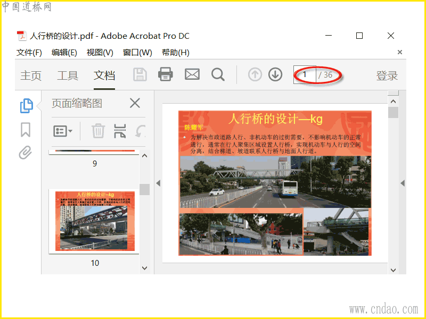Image resolution: width=426 pixels, height=319 pixels.
Task: Close the document with small X
Action: click(400, 52)
